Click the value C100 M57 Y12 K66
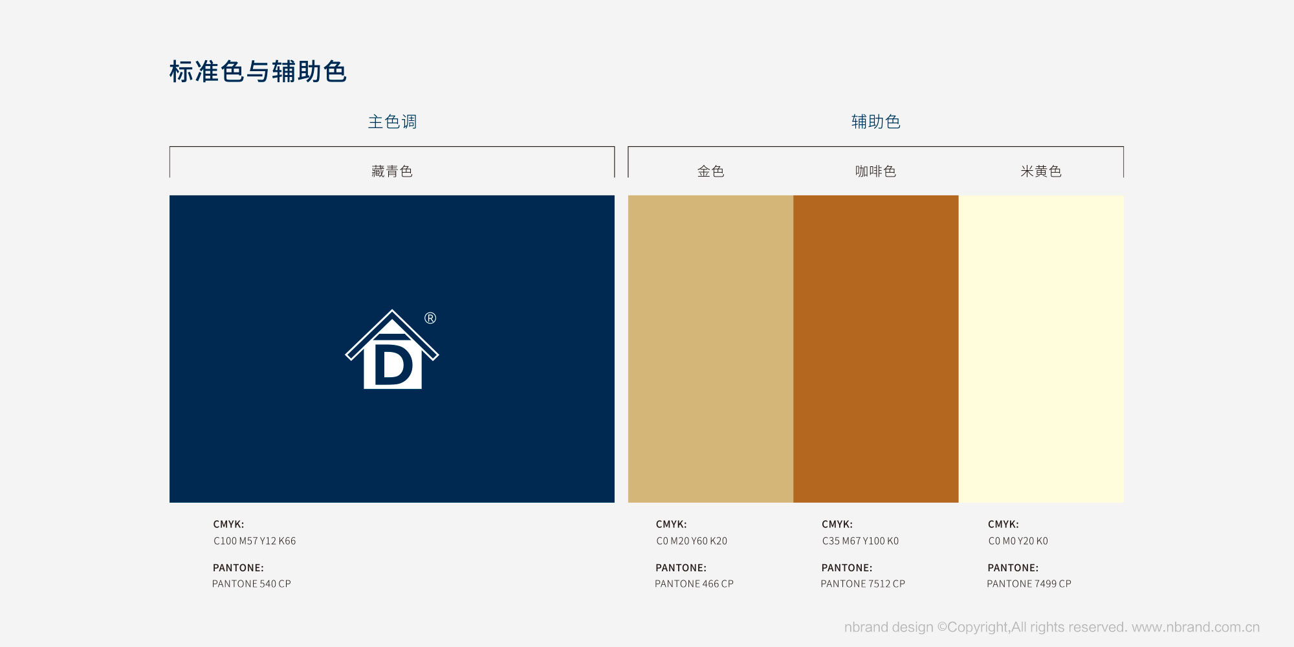Image resolution: width=1294 pixels, height=647 pixels. pyautogui.click(x=255, y=541)
